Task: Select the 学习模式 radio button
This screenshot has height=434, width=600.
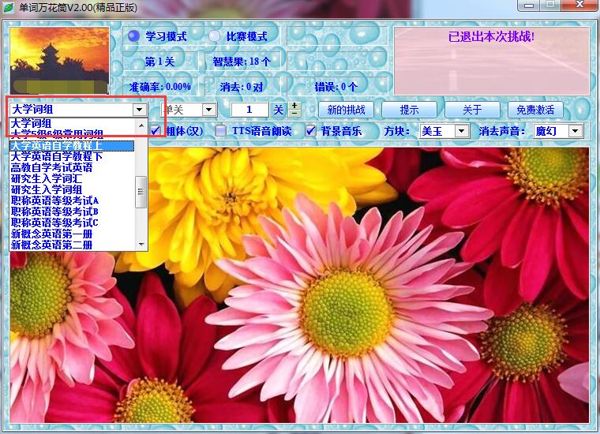Action: point(133,36)
